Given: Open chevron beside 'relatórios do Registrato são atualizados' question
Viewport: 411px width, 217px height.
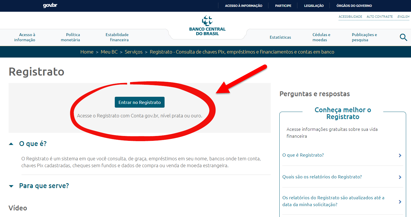Looking at the screenshot, I should click(400, 202).
